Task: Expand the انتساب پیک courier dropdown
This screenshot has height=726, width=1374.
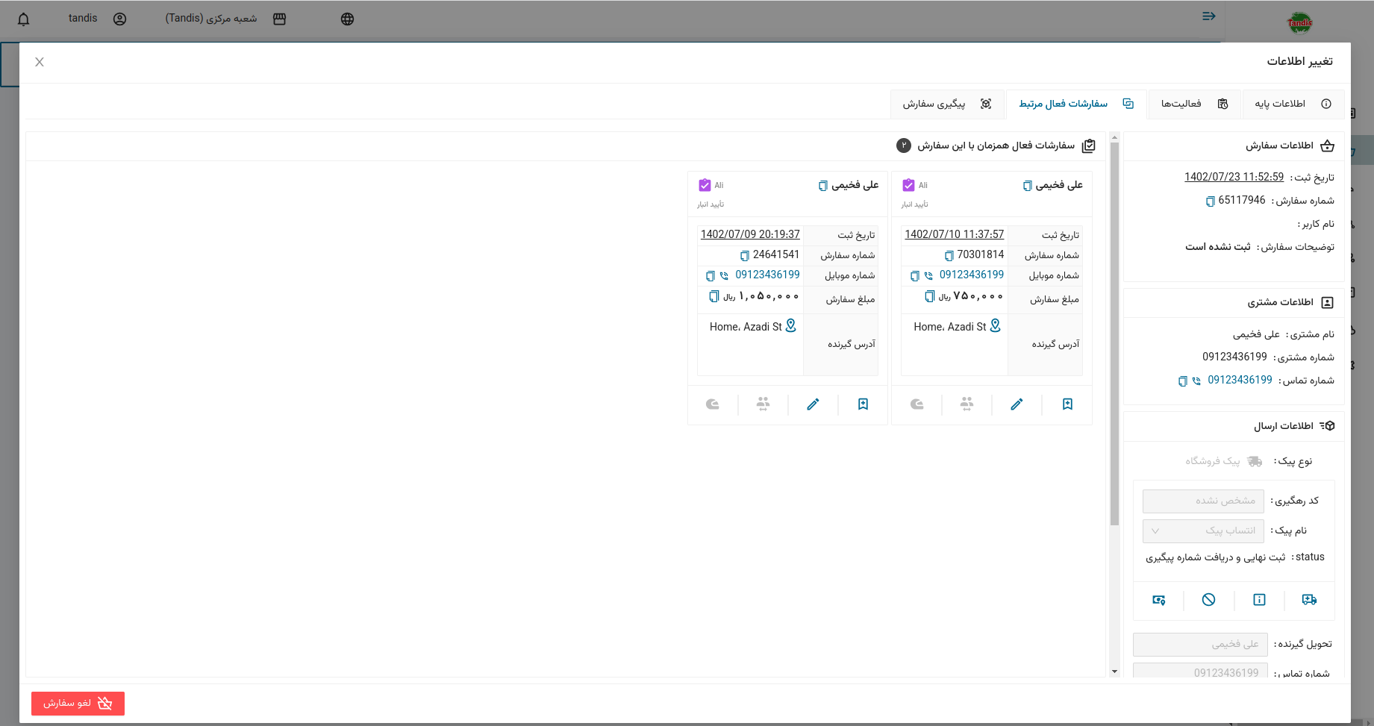Action: [1203, 531]
